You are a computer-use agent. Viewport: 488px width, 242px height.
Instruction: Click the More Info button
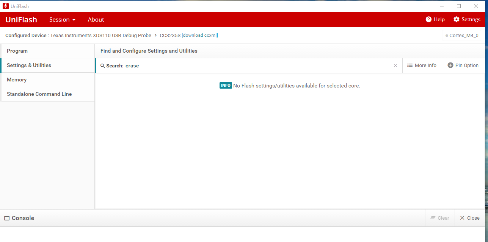[x=422, y=66]
